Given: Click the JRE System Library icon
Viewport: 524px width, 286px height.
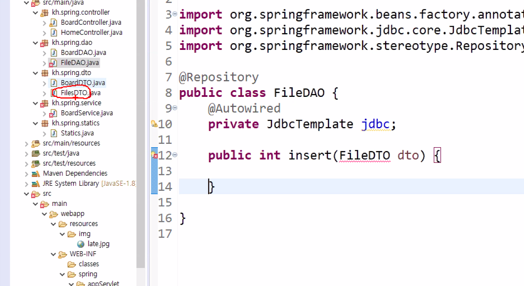Looking at the screenshot, I should [36, 183].
